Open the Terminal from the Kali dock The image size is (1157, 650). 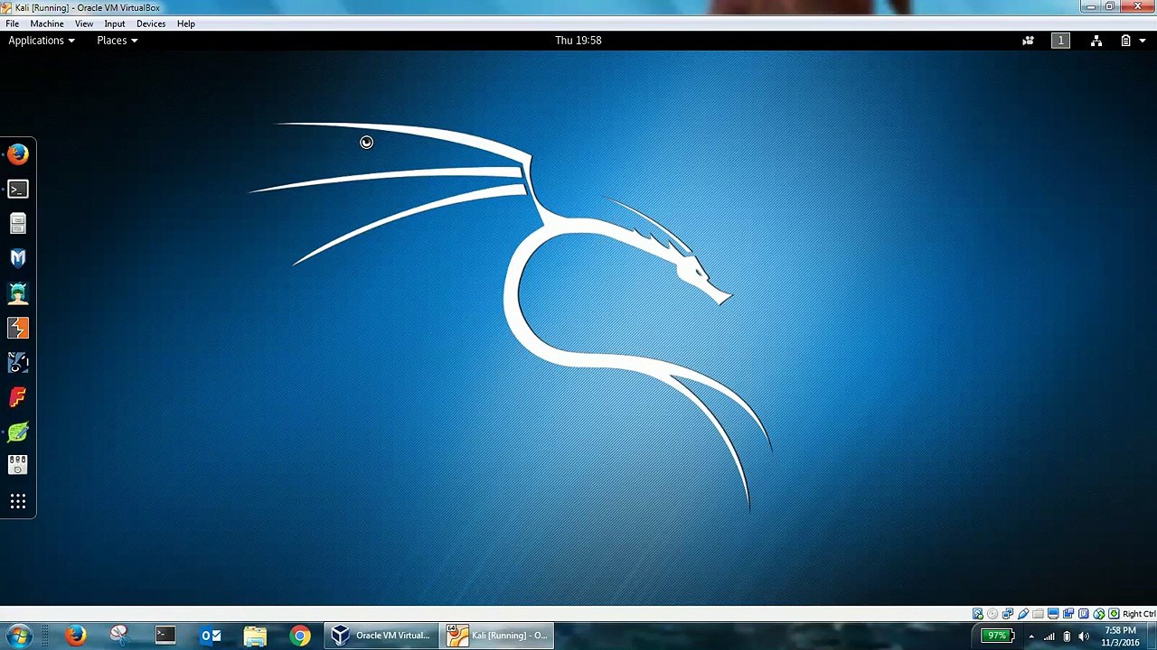(x=18, y=189)
